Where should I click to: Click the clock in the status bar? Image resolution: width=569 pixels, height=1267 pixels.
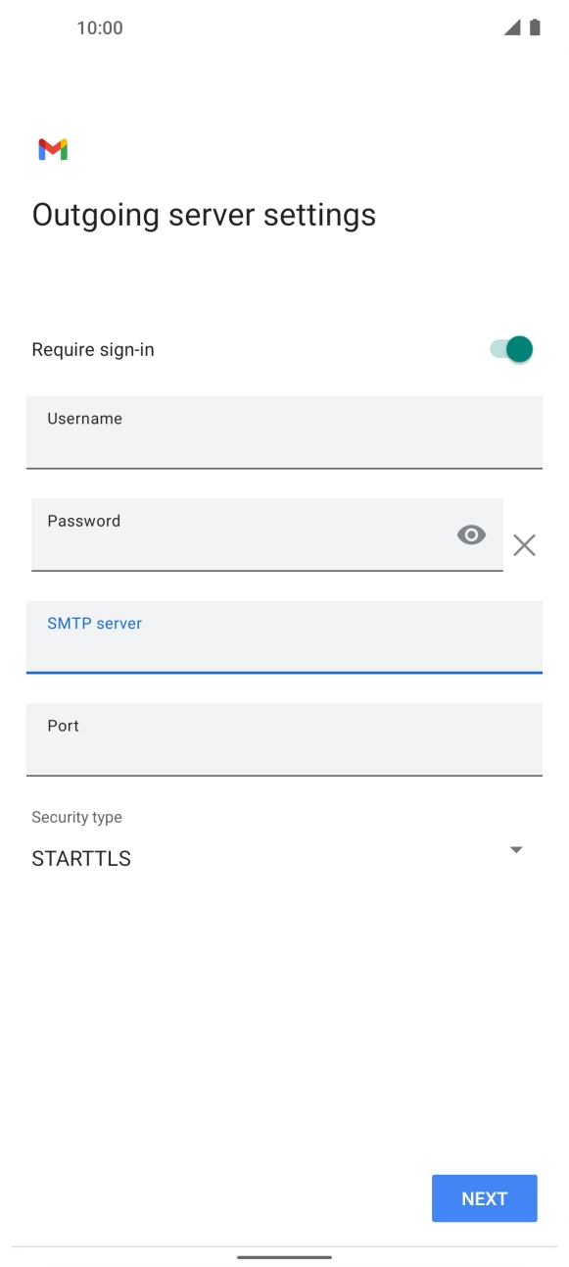99,27
